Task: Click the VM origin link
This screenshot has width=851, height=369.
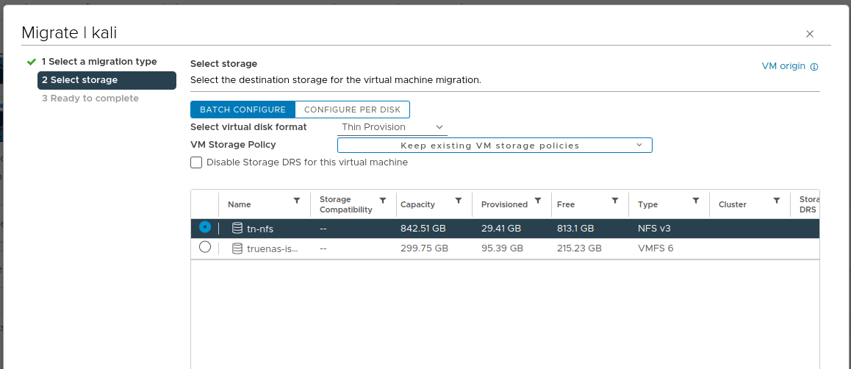Action: 783,66
